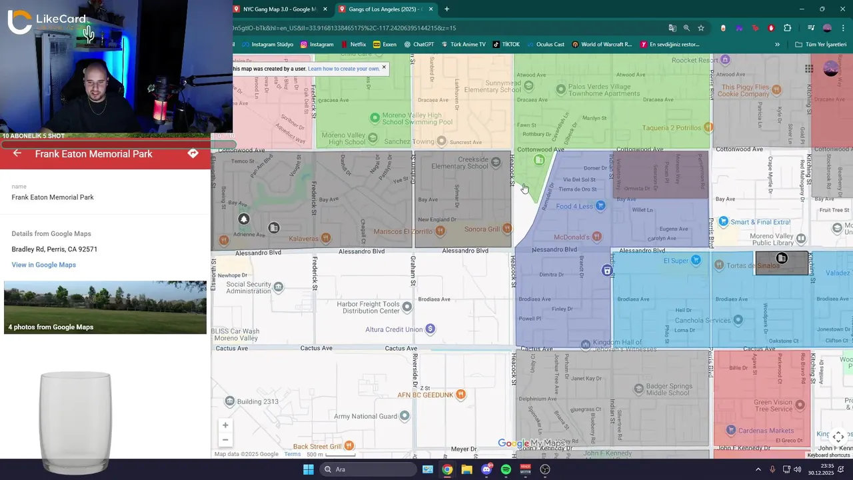Open the ChatGPT bookmark
Screen dimensions: 853x480
point(419,45)
